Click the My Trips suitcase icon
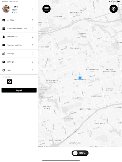This screenshot has height=162, width=122. [x=4, y=20]
